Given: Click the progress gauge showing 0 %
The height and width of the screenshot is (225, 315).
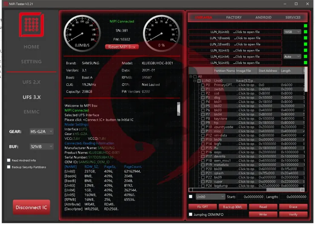Looking at the screenshot, I should click(161, 33).
